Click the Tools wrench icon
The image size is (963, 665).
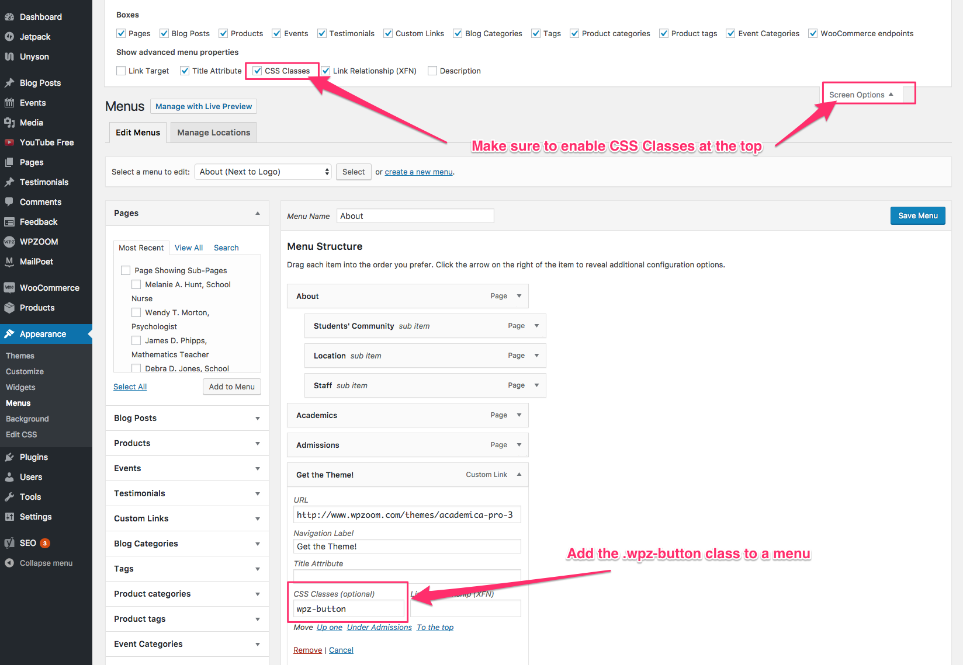point(9,497)
